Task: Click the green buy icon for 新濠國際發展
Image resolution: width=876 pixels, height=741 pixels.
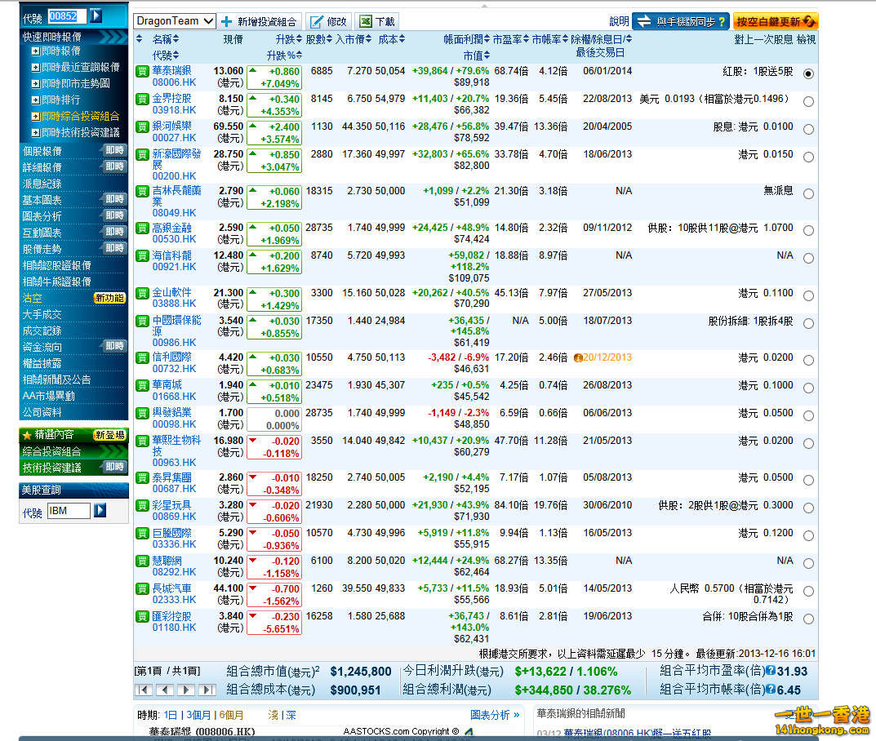Action: (142, 155)
